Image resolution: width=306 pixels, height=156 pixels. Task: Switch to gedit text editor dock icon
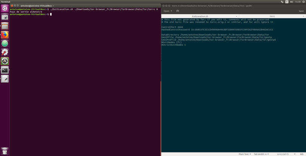coord(5,79)
